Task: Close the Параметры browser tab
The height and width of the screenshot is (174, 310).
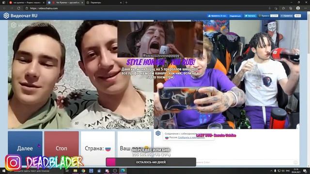Action: (x=121, y=2)
